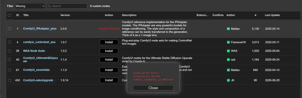Check the comfyui_controlnet_aux row checkbox
This screenshot has width=302, height=98.
click(x=9, y=42)
